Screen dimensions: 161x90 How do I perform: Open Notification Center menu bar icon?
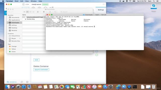[x=157, y=1]
